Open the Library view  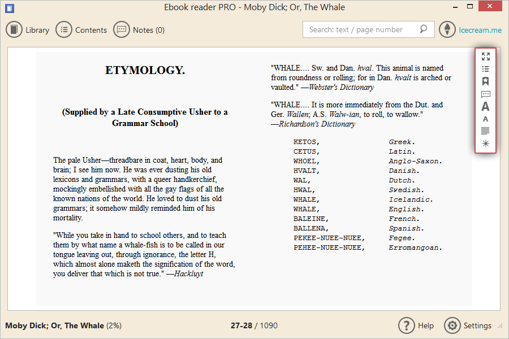[x=28, y=30]
